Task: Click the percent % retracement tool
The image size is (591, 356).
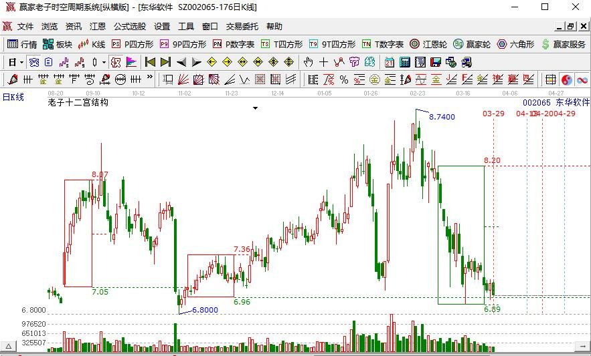Action: (344, 79)
